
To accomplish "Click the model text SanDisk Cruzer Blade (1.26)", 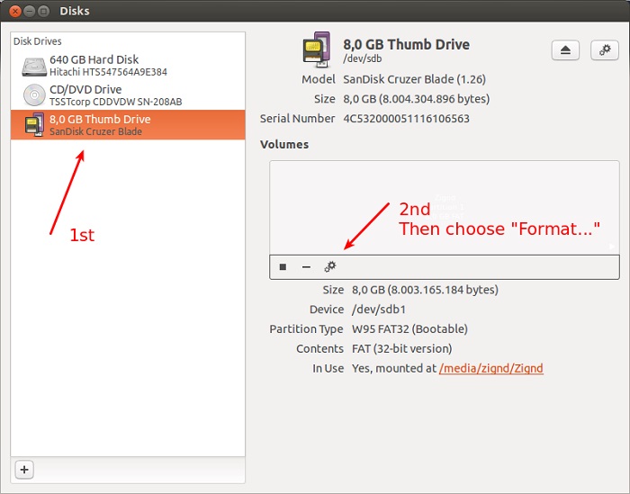I will pos(414,79).
